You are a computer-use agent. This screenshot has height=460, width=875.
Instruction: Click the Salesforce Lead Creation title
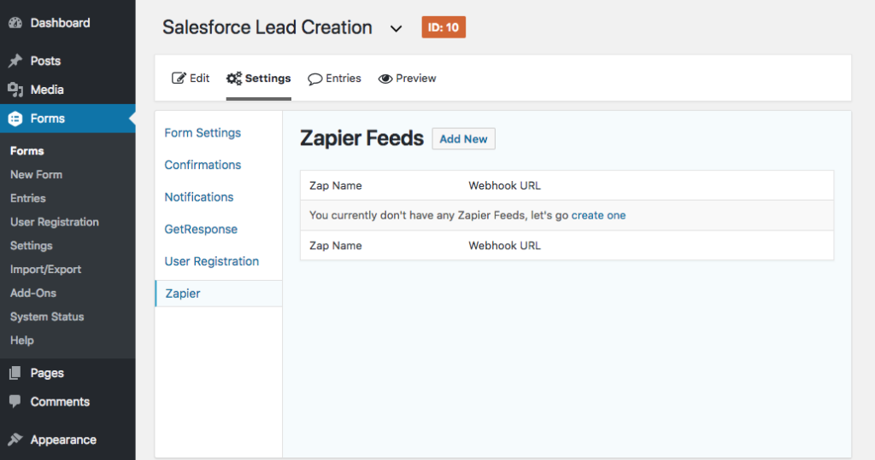click(x=267, y=27)
